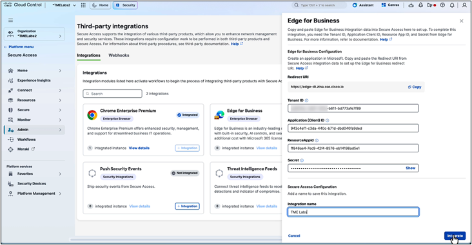This screenshot has height=245, width=472.
Task: Click the Tenant ID field
Action: [353, 109]
